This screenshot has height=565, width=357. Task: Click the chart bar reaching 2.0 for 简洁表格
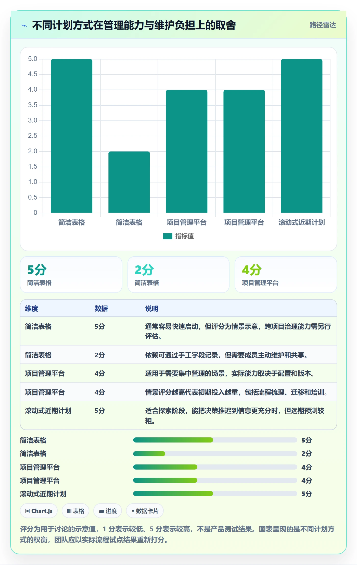129,182
